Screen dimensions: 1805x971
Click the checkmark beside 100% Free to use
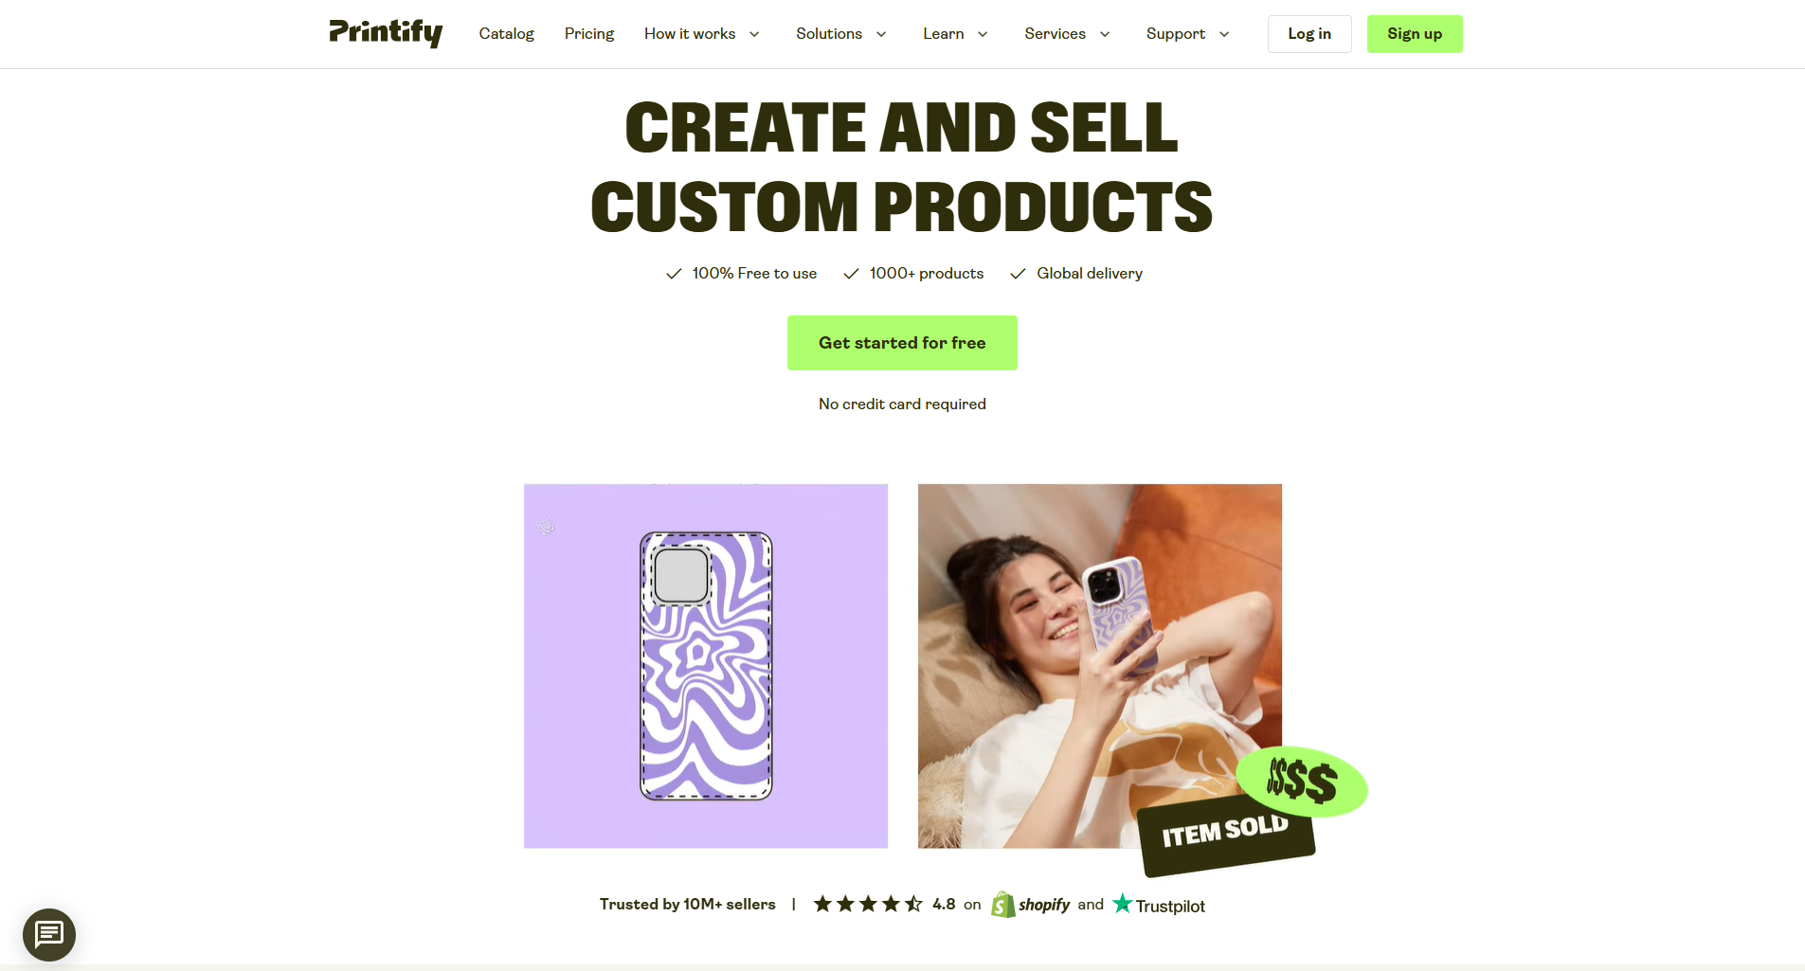pos(674,274)
